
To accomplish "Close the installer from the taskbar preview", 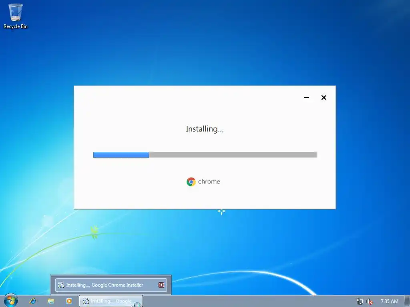I will click(x=161, y=285).
